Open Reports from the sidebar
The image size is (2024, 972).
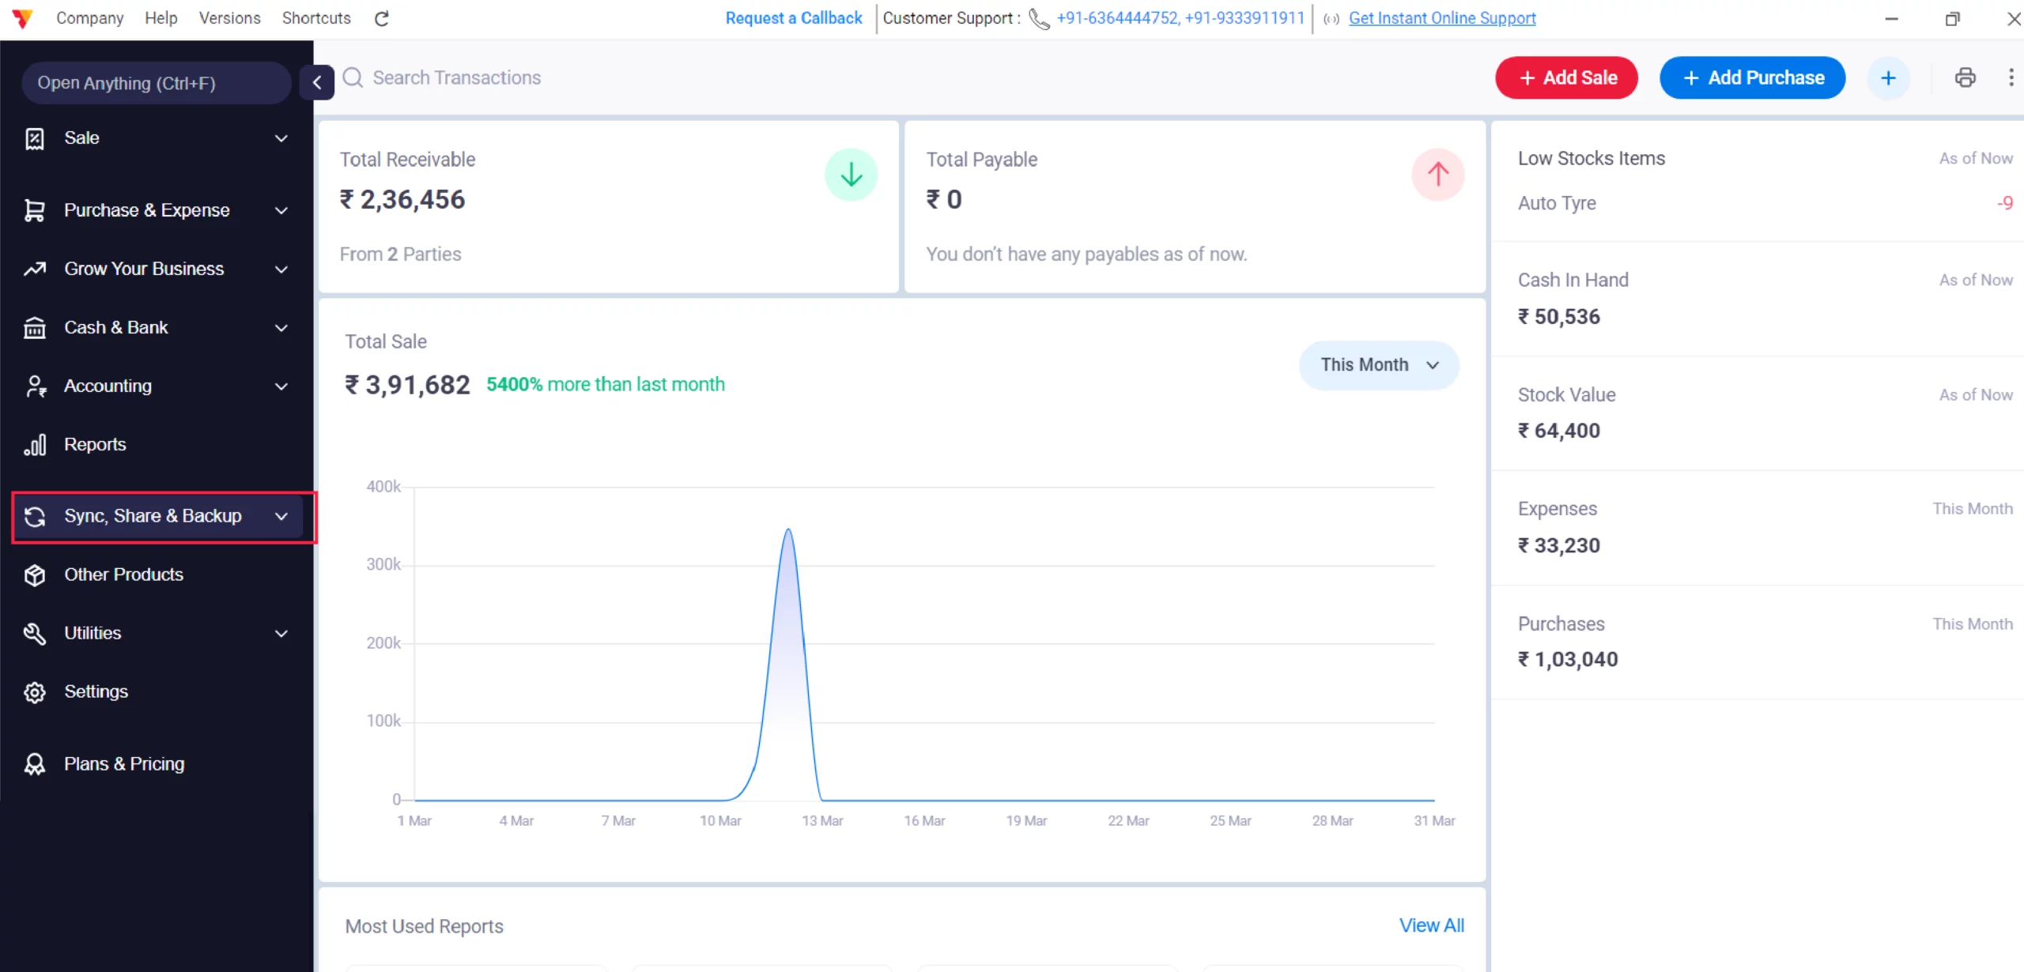(x=95, y=445)
